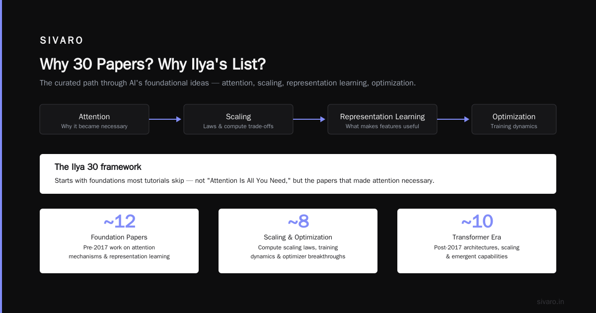The height and width of the screenshot is (313, 596).
Task: Click the "Foundation Papers" card label
Action: 119,237
